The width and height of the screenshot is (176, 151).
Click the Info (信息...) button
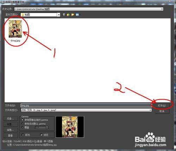[11, 130]
